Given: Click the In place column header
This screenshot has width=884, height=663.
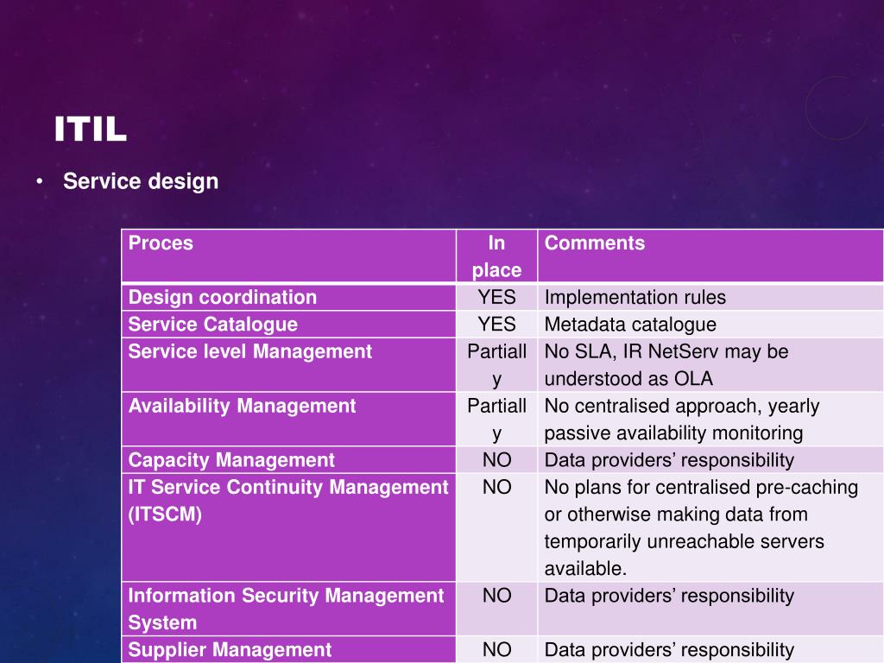Looking at the screenshot, I should click(496, 256).
